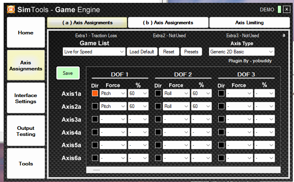Open Axis1a DOF 2 percent dropdown
The height and width of the screenshot is (182, 294).
coord(201,93)
